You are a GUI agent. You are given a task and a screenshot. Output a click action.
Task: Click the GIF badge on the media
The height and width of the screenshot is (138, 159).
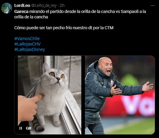click(29, 128)
